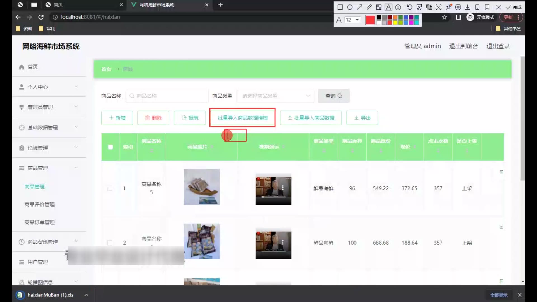Click the download save screenshot icon
Image resolution: width=537 pixels, height=302 pixels.
tap(468, 7)
